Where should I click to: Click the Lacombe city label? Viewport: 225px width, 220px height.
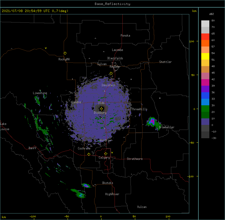click(x=117, y=50)
